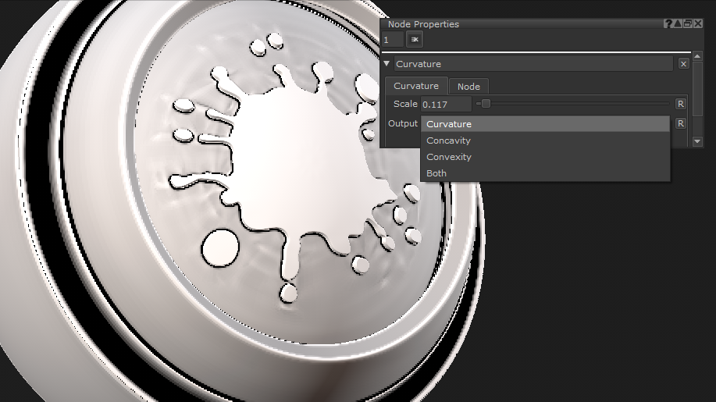
Task: Choose Concavity from the Output dropdown
Action: tap(448, 141)
